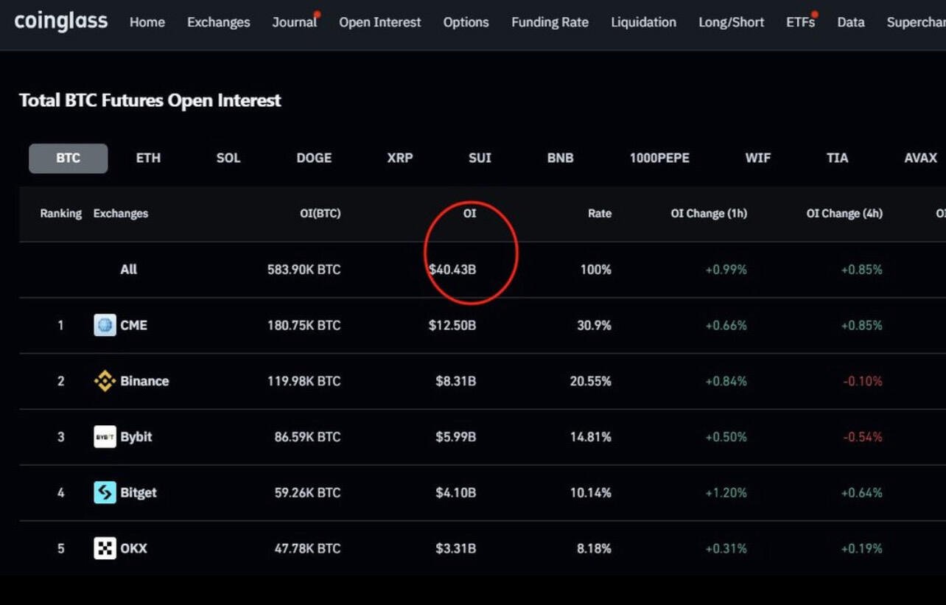Click Binance's 119.98K BTC value
The image size is (946, 605).
coord(304,381)
